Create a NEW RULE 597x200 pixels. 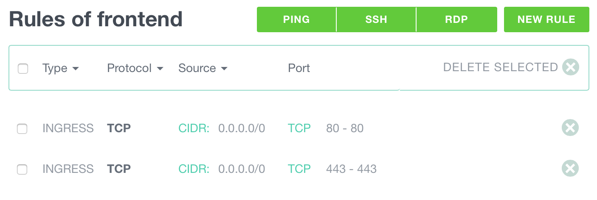(x=546, y=19)
